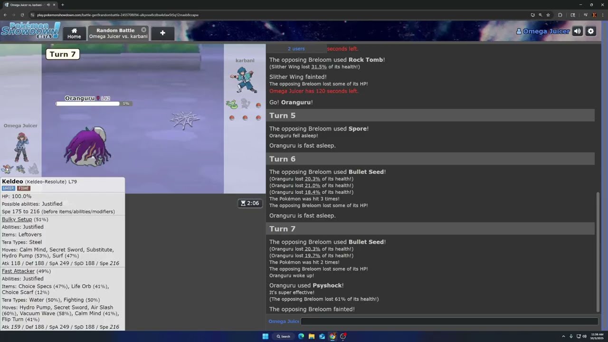Click Omega Juicer's fainted third team icon
Screen dimensions: 608x342
[33, 169]
